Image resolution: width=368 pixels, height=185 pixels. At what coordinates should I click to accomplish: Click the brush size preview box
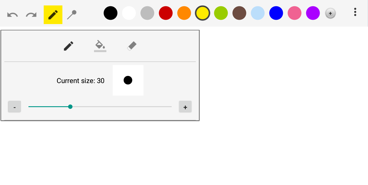pyautogui.click(x=128, y=80)
